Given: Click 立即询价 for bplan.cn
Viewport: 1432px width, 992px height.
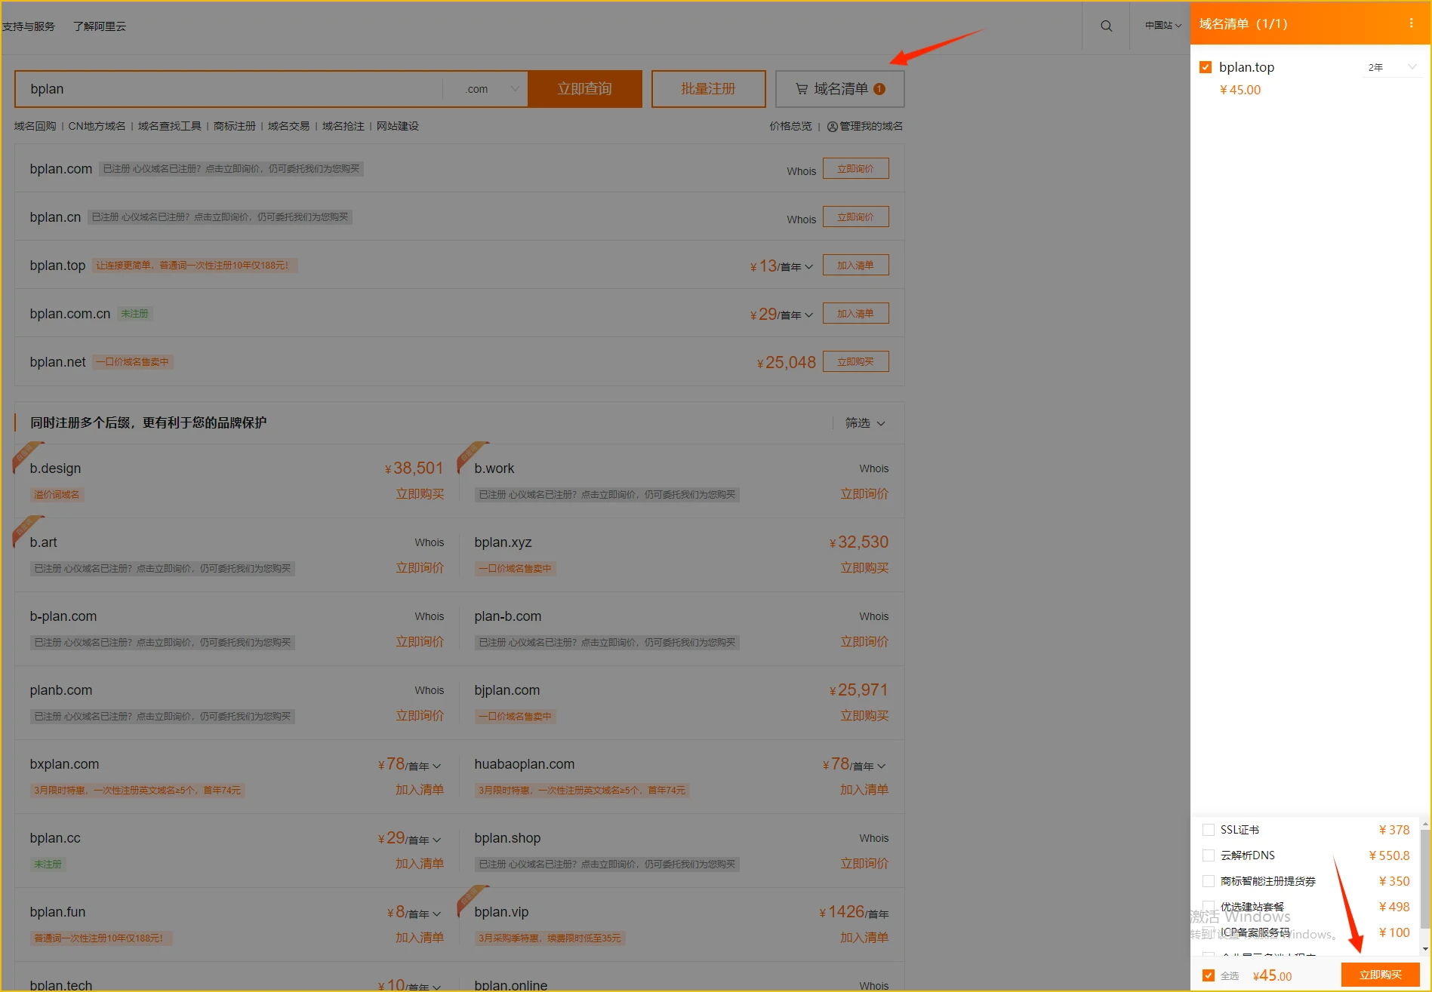Looking at the screenshot, I should pos(855,217).
